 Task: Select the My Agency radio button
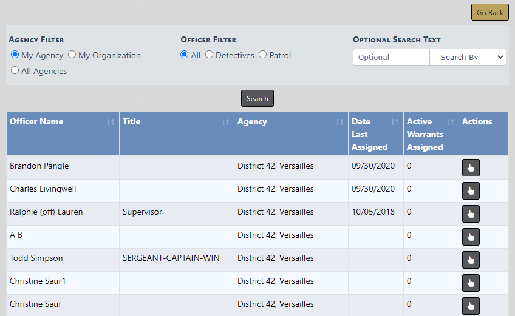pos(15,55)
